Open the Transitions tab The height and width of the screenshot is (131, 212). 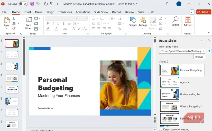pyautogui.click(x=65, y=12)
